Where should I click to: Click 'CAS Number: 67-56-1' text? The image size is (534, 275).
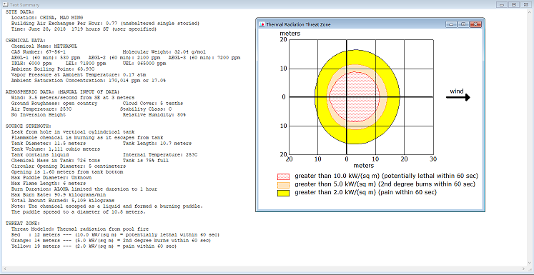(39, 51)
